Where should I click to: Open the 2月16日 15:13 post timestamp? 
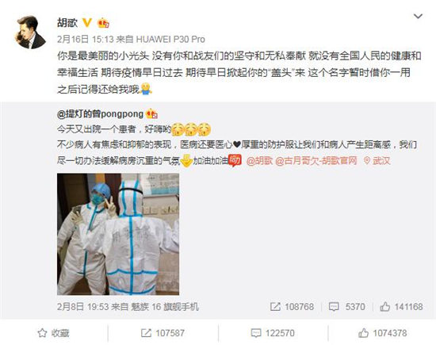pos(85,39)
